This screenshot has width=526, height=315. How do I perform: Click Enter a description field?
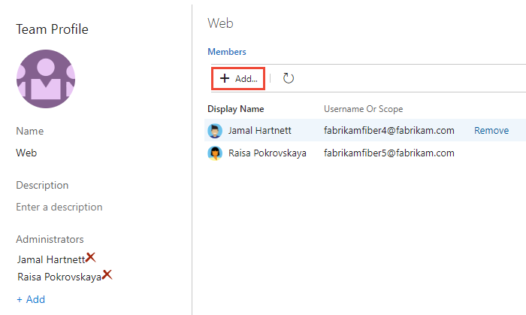coord(59,207)
